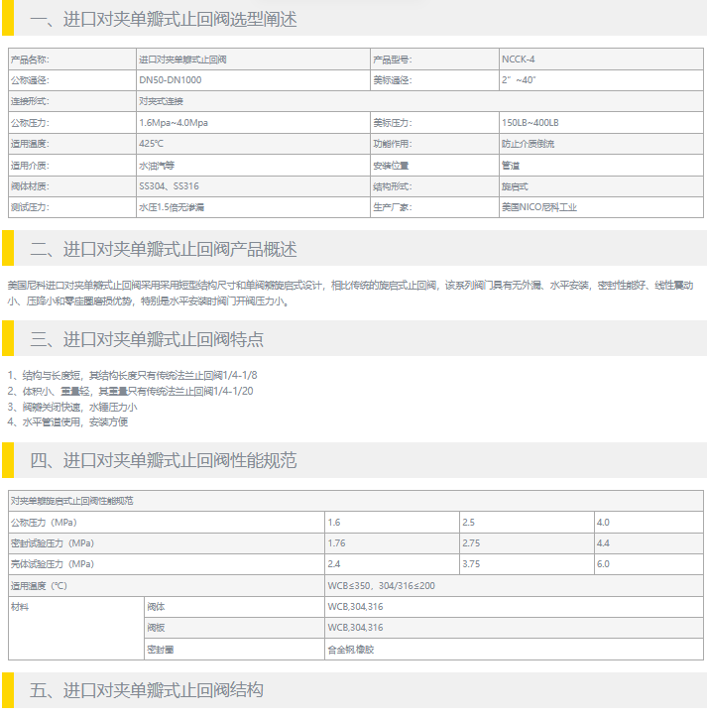Screen dimensions: 707x718
Task: Select the WCB≤350、304/316≤200 temperature row
Action: [381, 586]
